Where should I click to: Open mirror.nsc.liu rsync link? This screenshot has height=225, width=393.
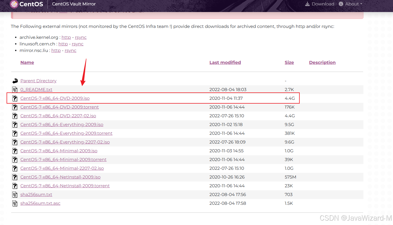[70, 51]
